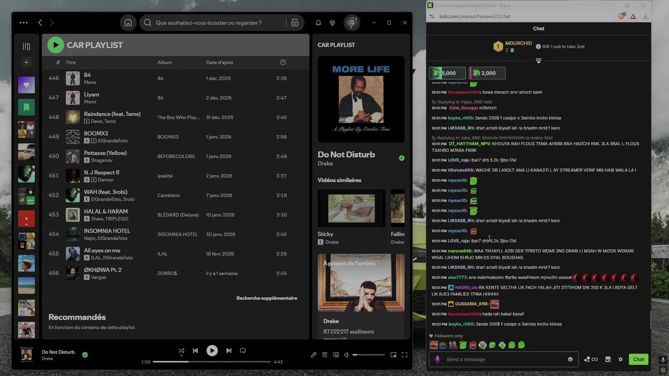Toggle saved checkmark beside Do Not Disturb title

coord(401,158)
